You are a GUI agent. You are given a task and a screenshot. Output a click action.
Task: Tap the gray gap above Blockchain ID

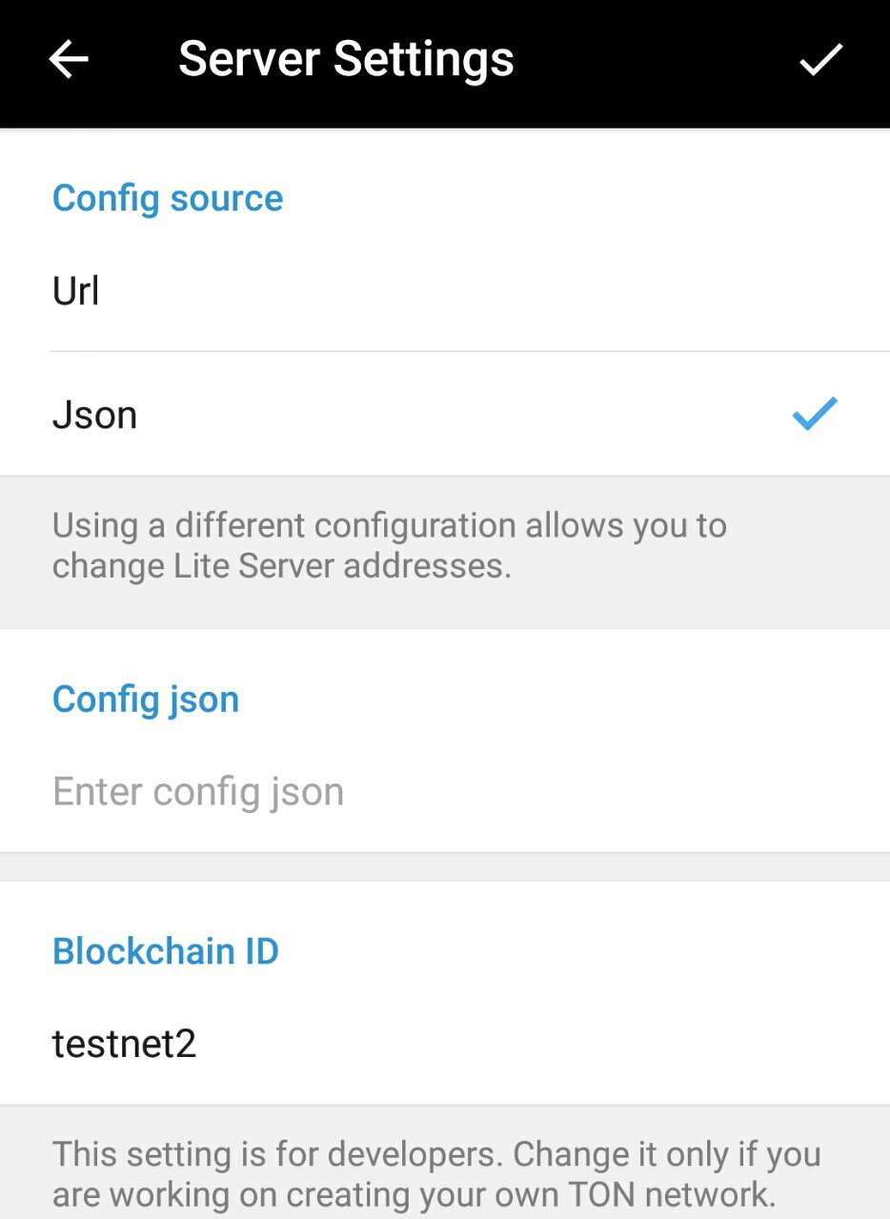point(445,866)
